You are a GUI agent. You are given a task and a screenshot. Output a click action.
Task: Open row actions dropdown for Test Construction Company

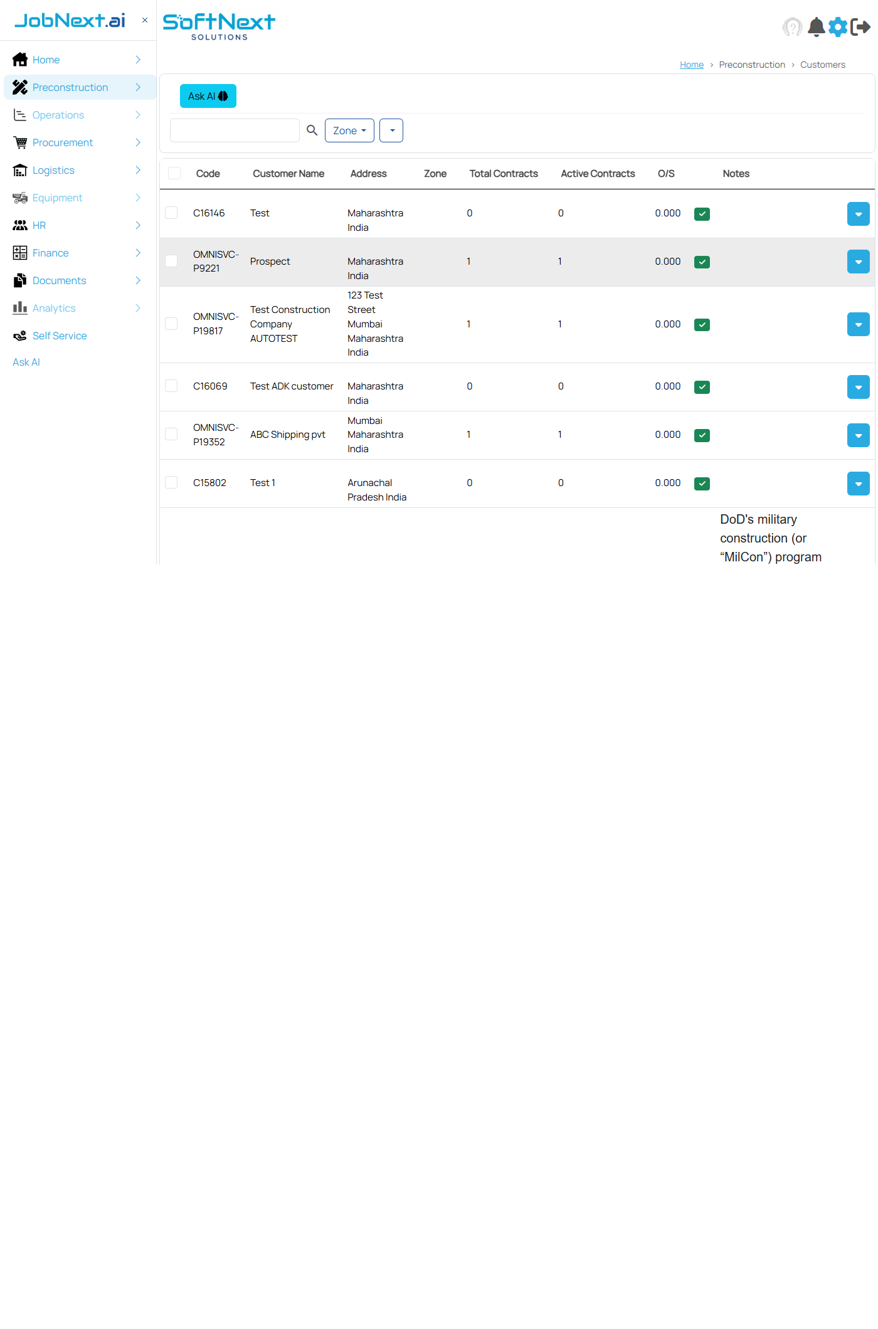pyautogui.click(x=858, y=324)
